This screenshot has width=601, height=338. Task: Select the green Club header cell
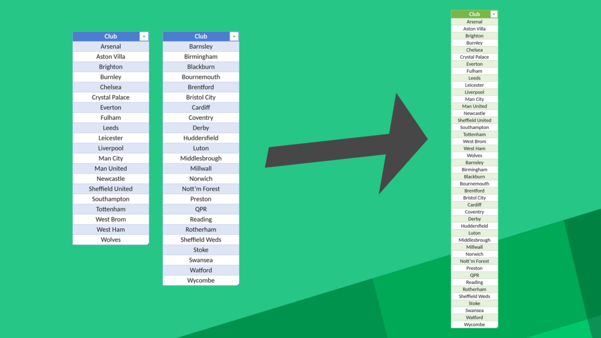(x=474, y=14)
